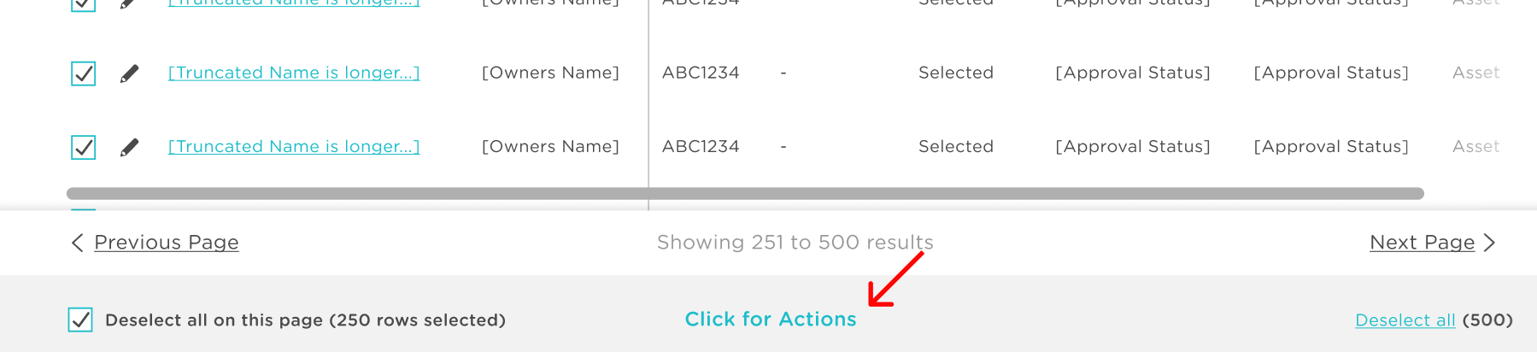
Task: Click the horizontal table scrollbar
Action: pos(745,194)
